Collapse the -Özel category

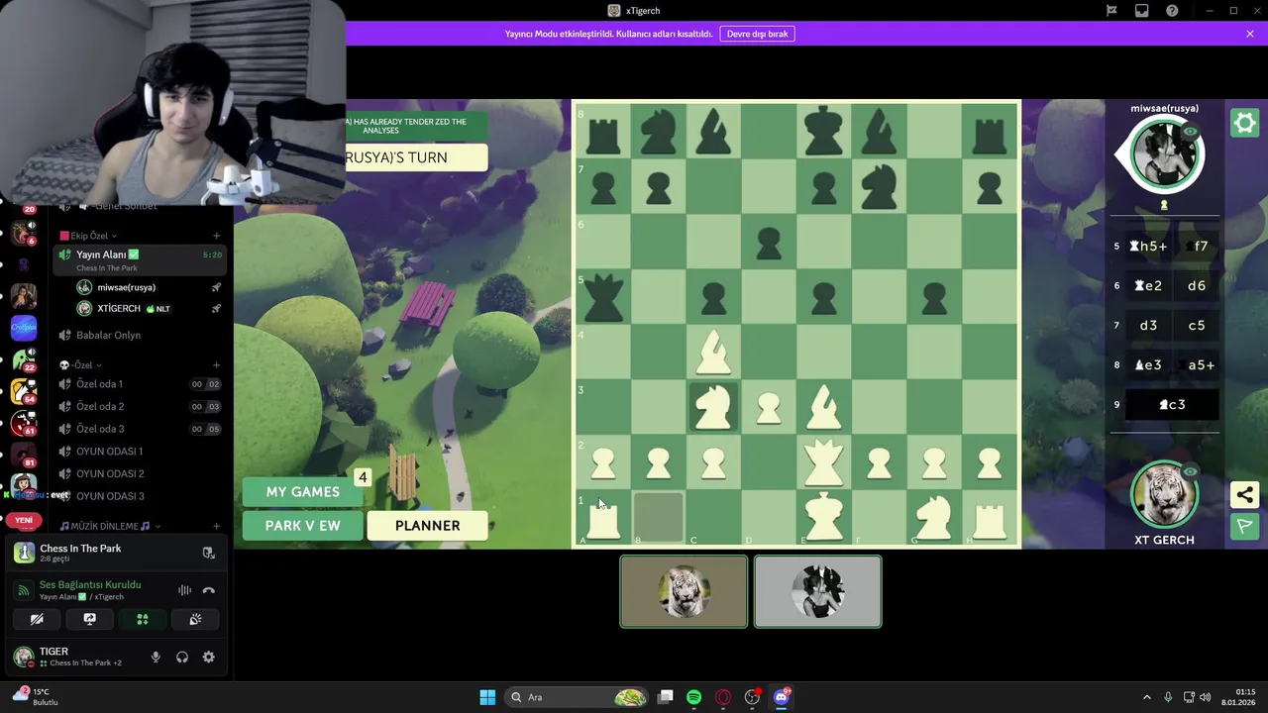coord(81,365)
